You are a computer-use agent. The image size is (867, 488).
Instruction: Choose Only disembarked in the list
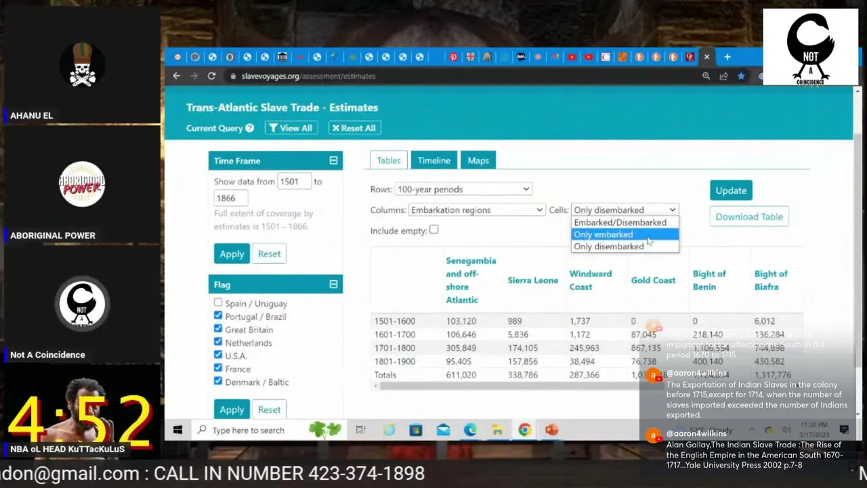click(x=625, y=247)
